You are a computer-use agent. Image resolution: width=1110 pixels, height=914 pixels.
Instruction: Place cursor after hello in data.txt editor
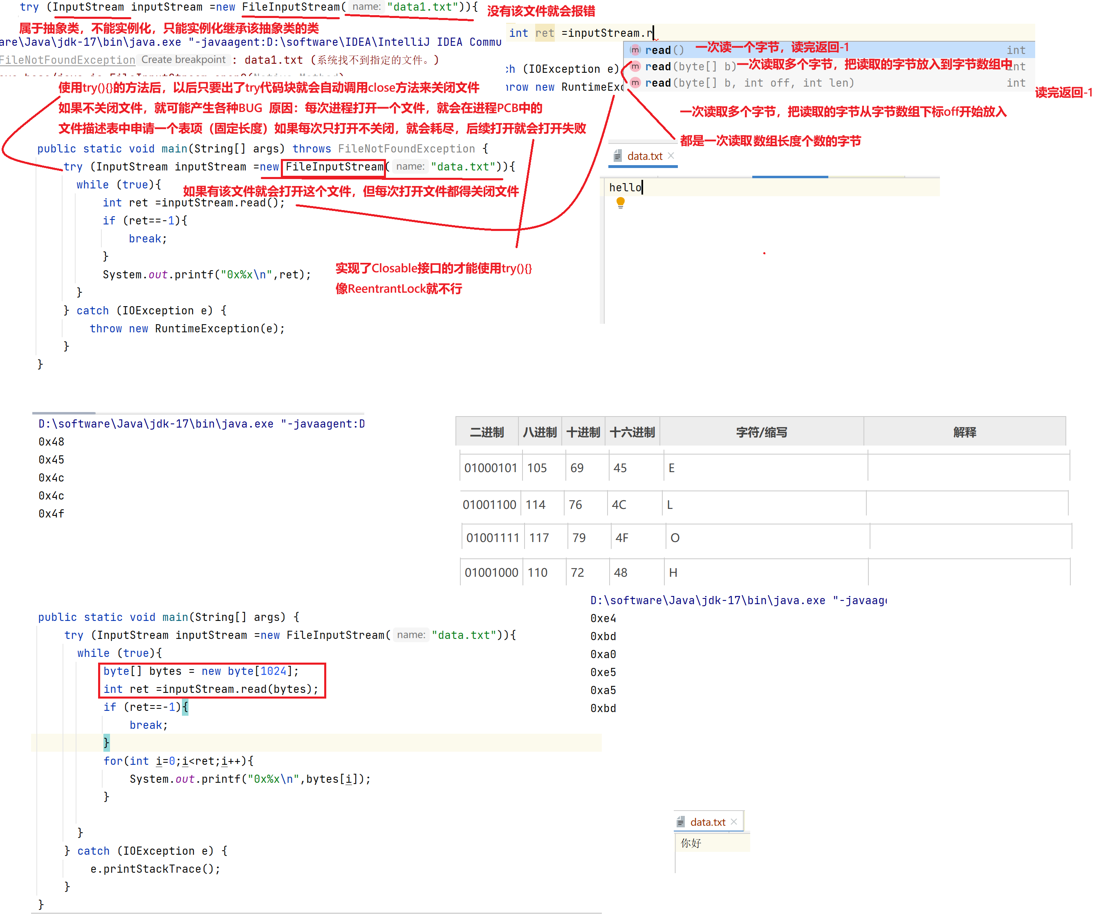[642, 188]
